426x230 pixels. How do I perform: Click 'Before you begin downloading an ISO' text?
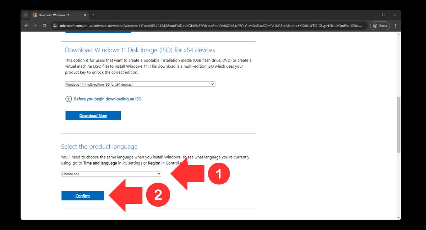click(x=108, y=99)
